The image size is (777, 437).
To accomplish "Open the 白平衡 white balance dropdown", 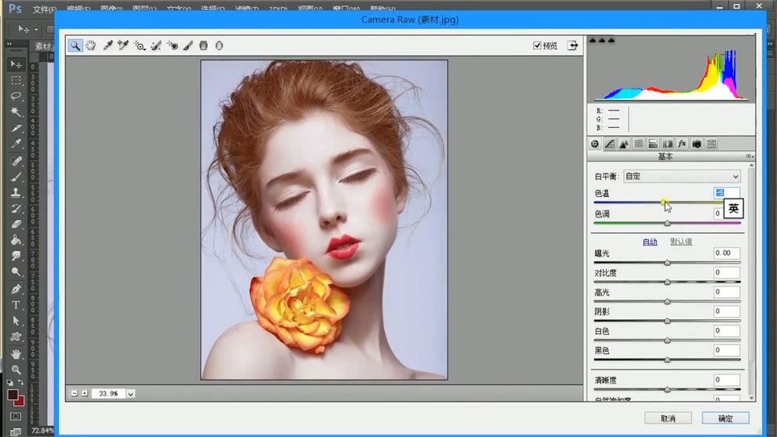I will (x=681, y=177).
